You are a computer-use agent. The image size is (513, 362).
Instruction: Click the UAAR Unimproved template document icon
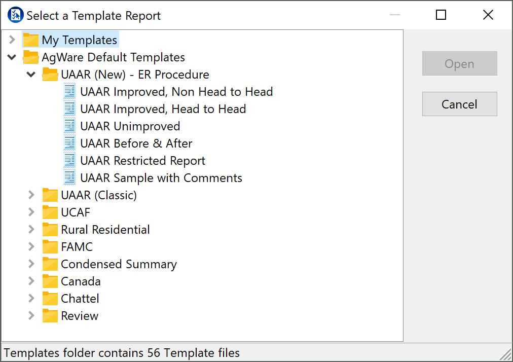point(69,126)
